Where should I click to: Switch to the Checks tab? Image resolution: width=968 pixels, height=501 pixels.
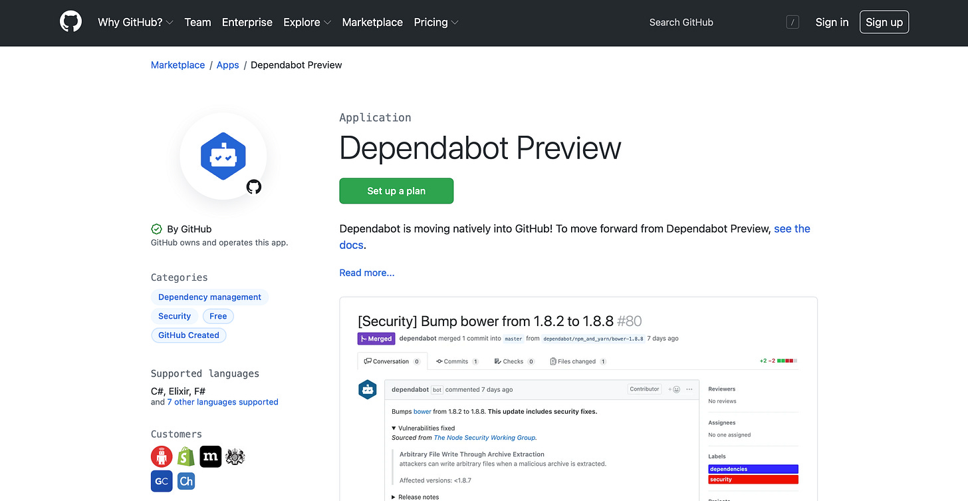tap(514, 361)
